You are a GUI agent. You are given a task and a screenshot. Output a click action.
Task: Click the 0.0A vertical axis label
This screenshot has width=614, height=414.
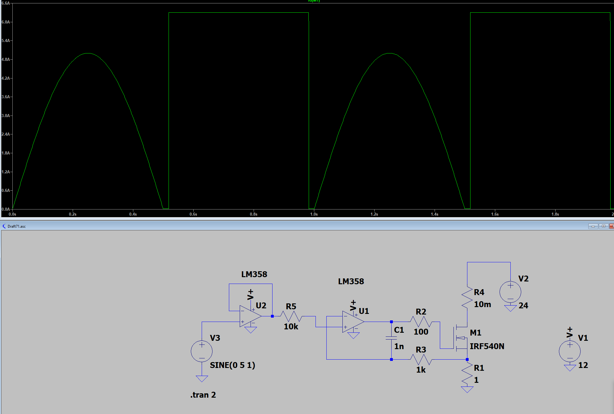point(6,209)
